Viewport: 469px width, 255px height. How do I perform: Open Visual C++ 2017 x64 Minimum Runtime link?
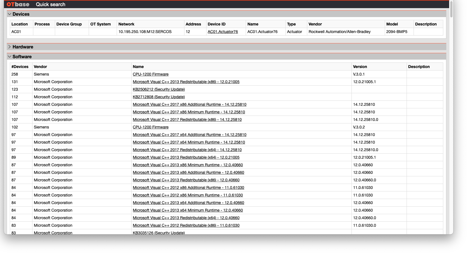tap(189, 142)
